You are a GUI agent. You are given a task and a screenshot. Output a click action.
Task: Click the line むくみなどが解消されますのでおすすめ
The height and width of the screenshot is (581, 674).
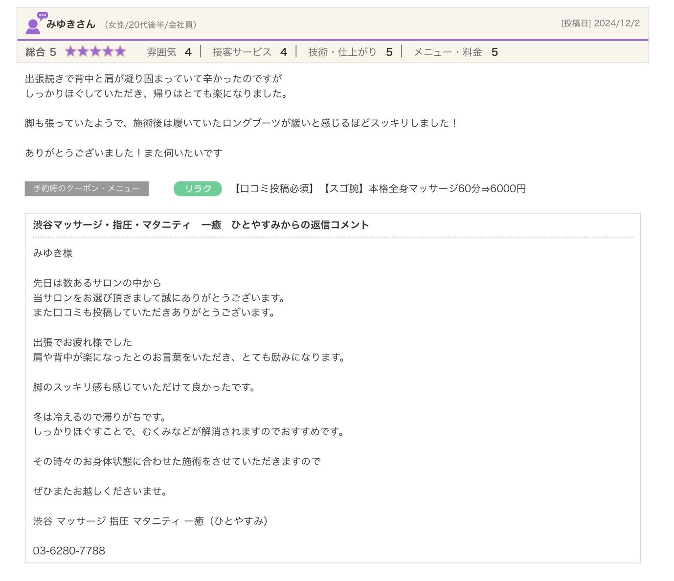point(189,432)
